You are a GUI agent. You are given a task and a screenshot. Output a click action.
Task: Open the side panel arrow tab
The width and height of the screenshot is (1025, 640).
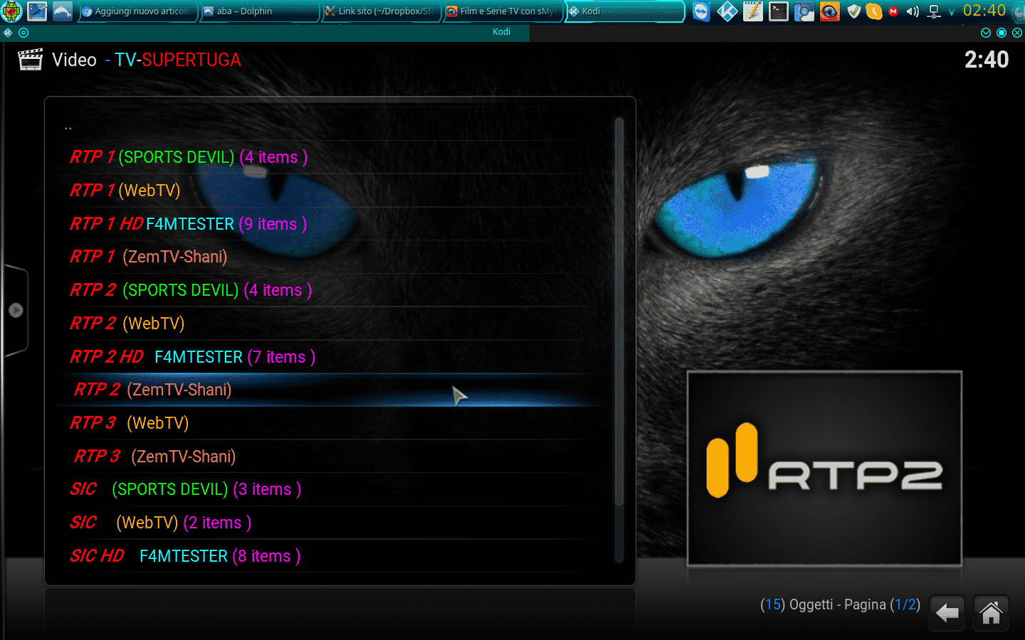point(16,310)
